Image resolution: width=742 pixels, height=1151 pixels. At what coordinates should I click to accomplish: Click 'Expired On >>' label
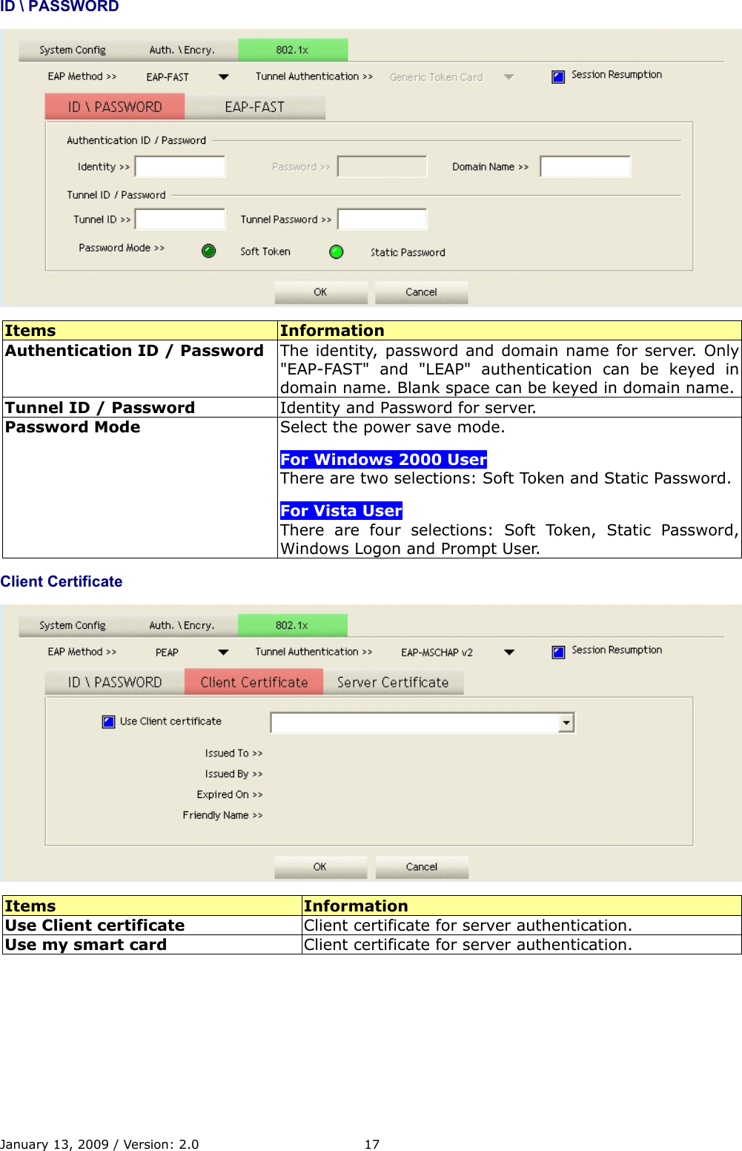point(230,794)
